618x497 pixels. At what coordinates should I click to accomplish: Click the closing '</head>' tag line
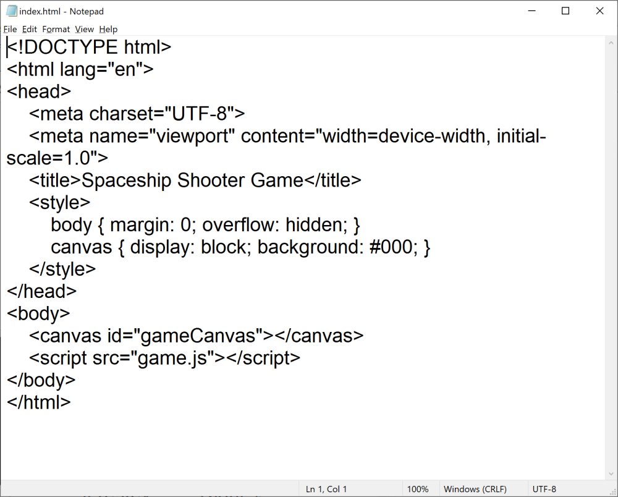42,291
